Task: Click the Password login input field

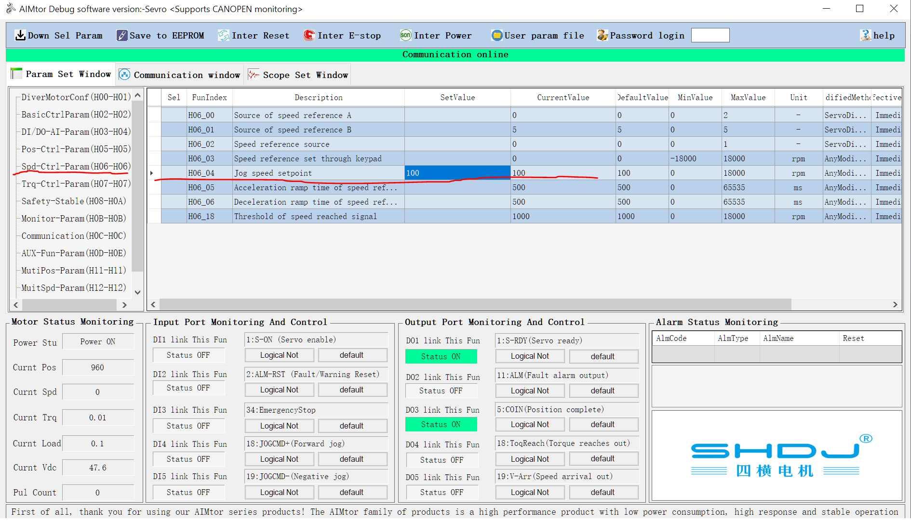Action: point(710,36)
